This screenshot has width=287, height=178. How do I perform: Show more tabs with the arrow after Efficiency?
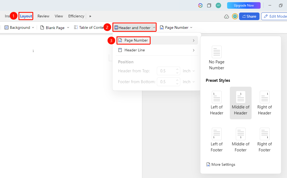click(90, 16)
